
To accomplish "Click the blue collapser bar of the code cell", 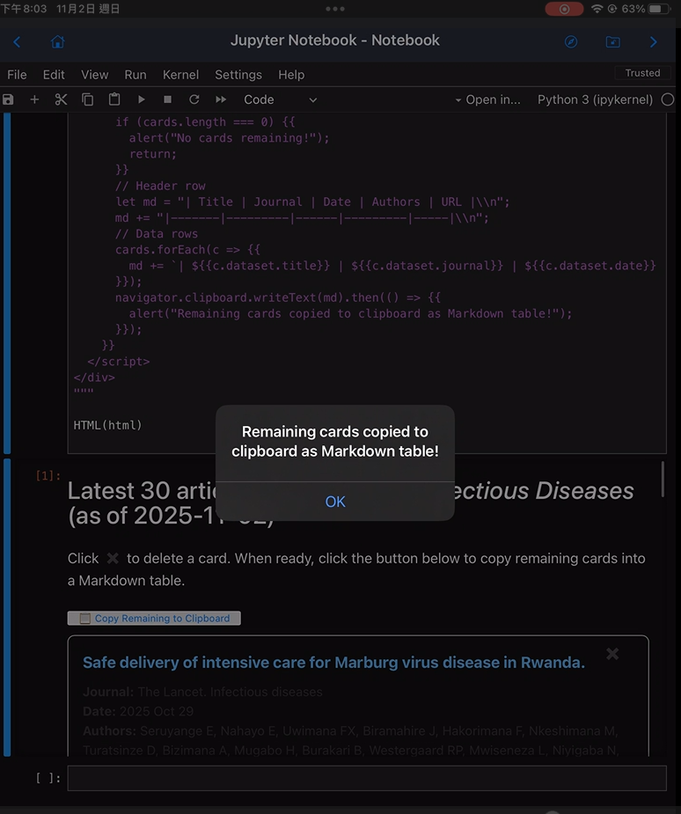I will click(x=7, y=283).
